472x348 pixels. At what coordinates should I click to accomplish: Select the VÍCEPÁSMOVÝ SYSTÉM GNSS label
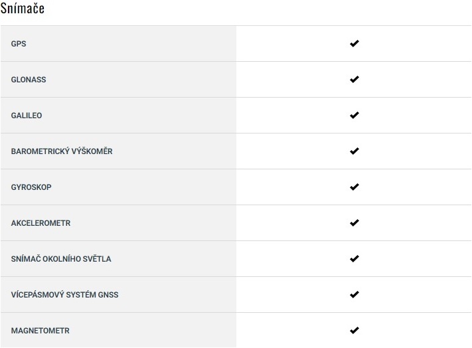point(64,295)
